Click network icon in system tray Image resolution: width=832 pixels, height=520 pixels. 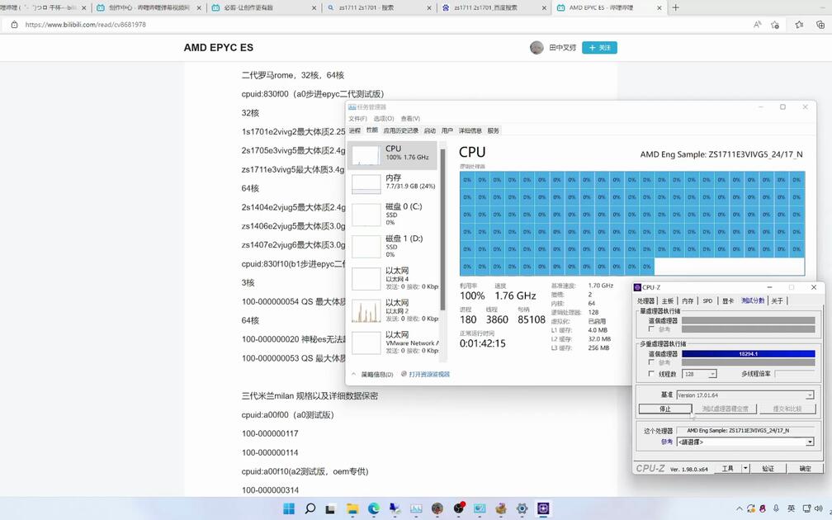tap(806, 508)
